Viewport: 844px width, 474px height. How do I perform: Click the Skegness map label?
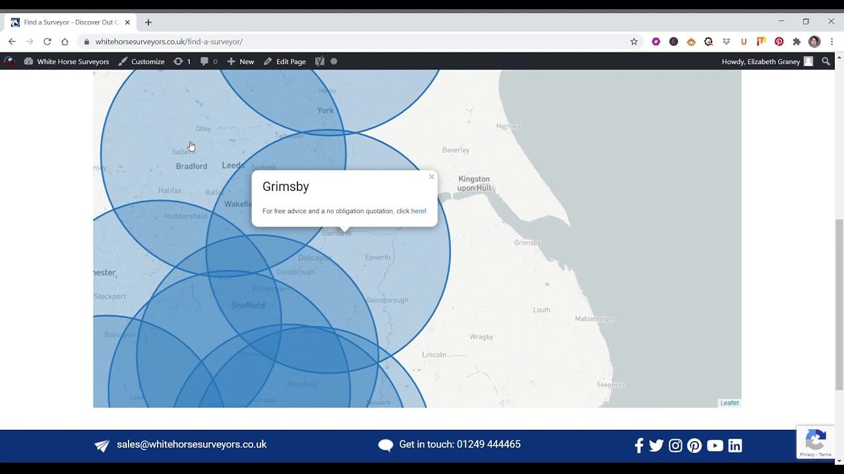(611, 384)
